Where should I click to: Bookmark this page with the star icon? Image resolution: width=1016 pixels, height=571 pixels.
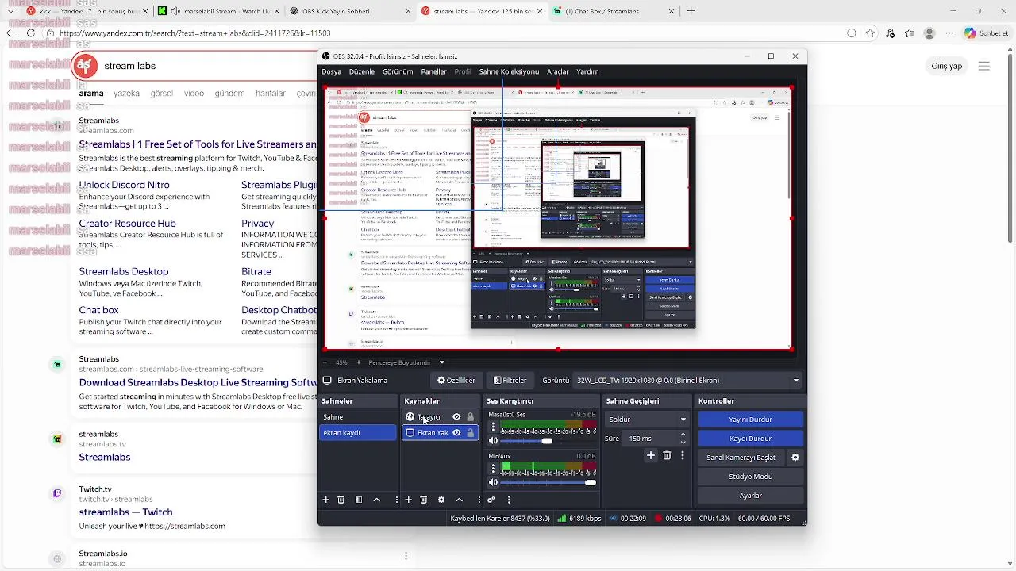[871, 33]
